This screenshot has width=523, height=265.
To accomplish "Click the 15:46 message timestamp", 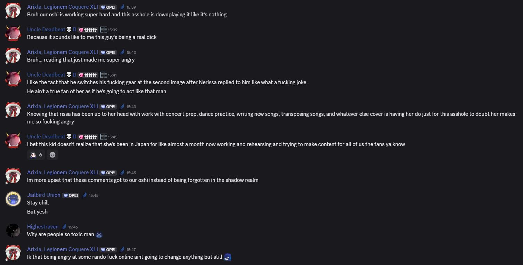I will (x=73, y=227).
